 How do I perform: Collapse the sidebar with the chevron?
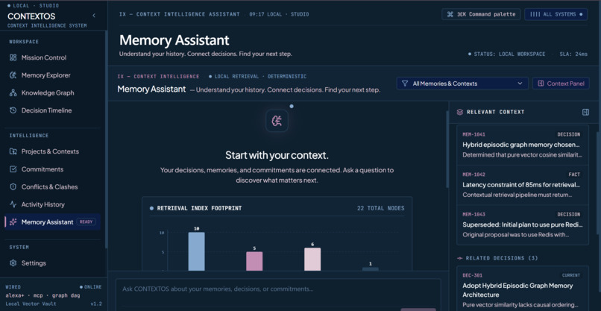point(94,16)
